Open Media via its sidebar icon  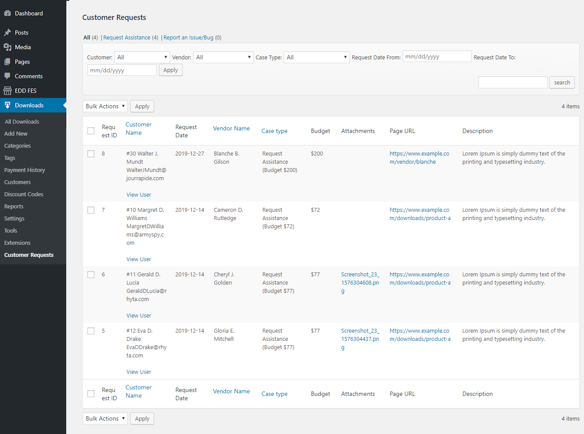coord(7,47)
